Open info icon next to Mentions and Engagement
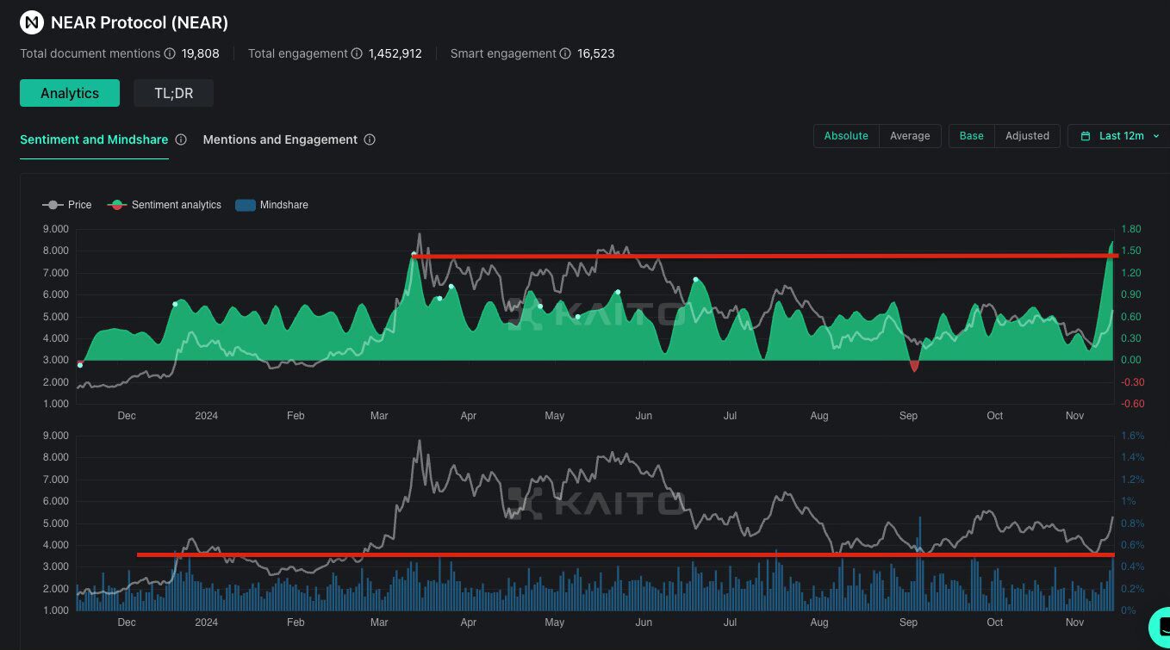This screenshot has height=650, width=1170. (x=370, y=139)
